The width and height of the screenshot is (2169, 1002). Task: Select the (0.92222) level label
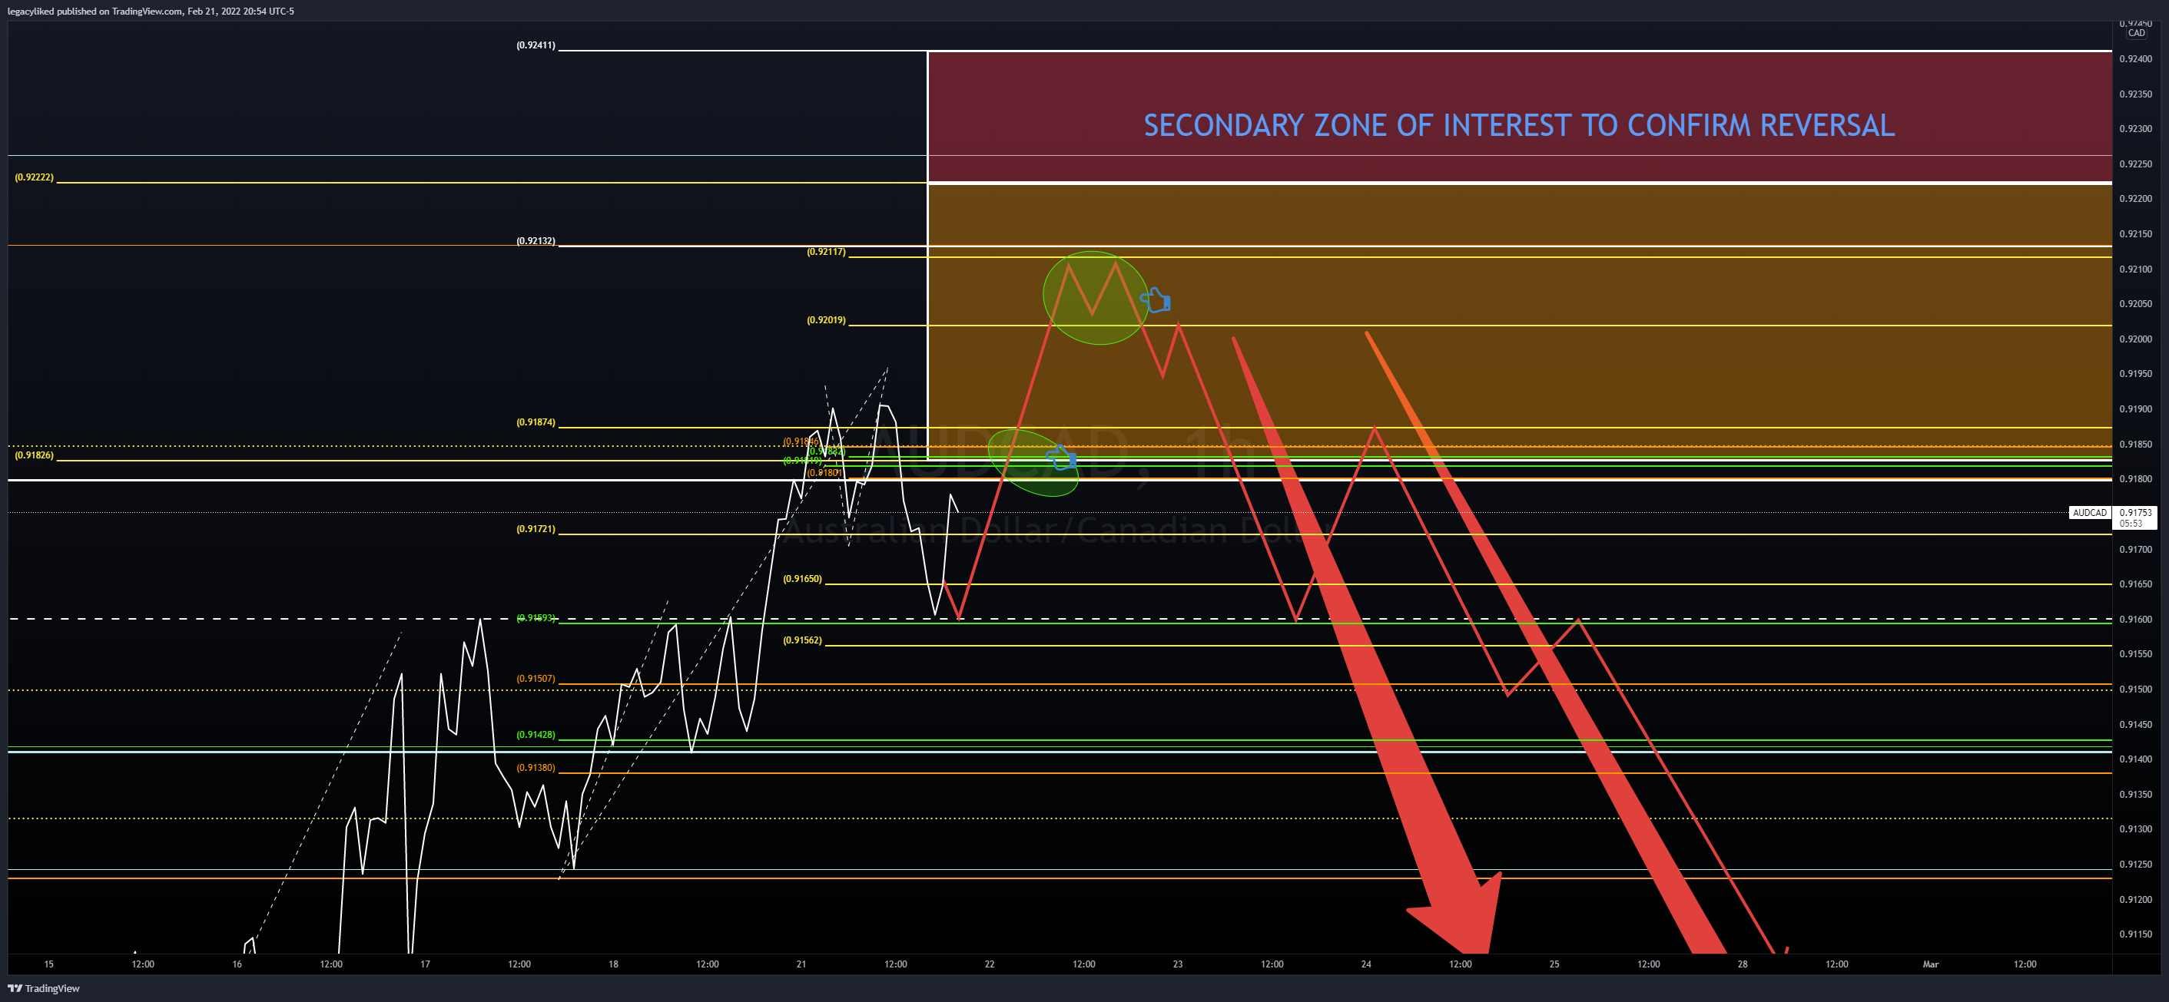coord(34,177)
